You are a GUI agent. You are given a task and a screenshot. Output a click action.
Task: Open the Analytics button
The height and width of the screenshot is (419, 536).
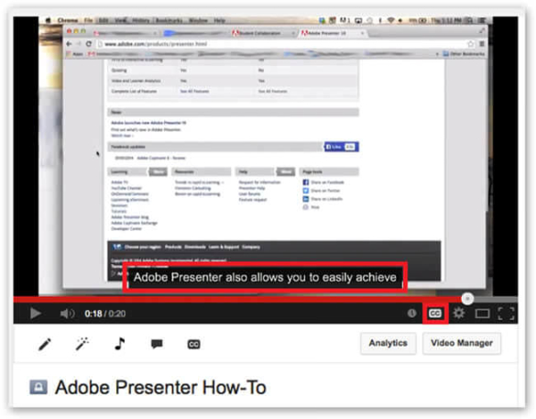tap(388, 343)
